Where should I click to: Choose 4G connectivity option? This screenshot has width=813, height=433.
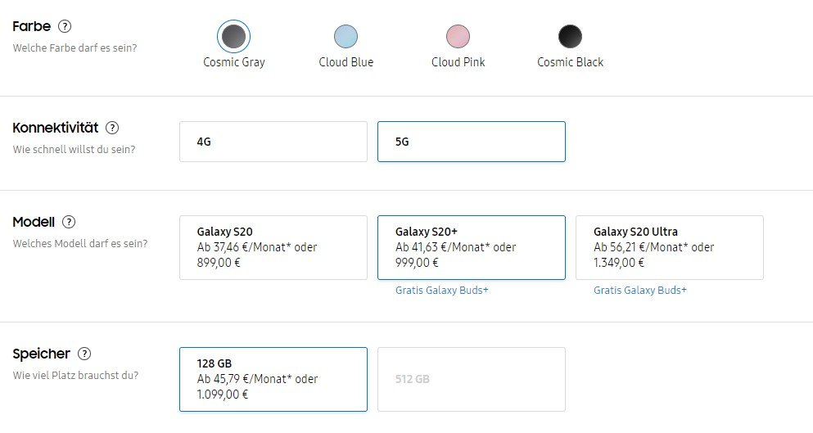[273, 142]
